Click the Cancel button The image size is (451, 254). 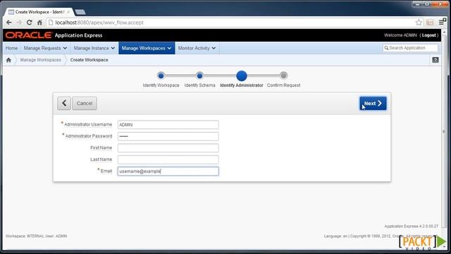[x=85, y=103]
